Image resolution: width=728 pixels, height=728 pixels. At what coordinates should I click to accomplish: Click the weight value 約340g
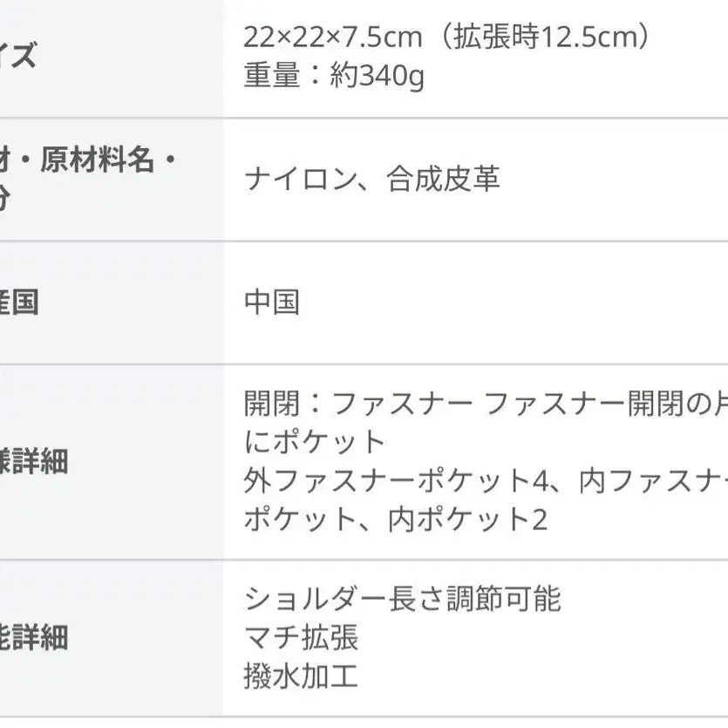coord(378,78)
